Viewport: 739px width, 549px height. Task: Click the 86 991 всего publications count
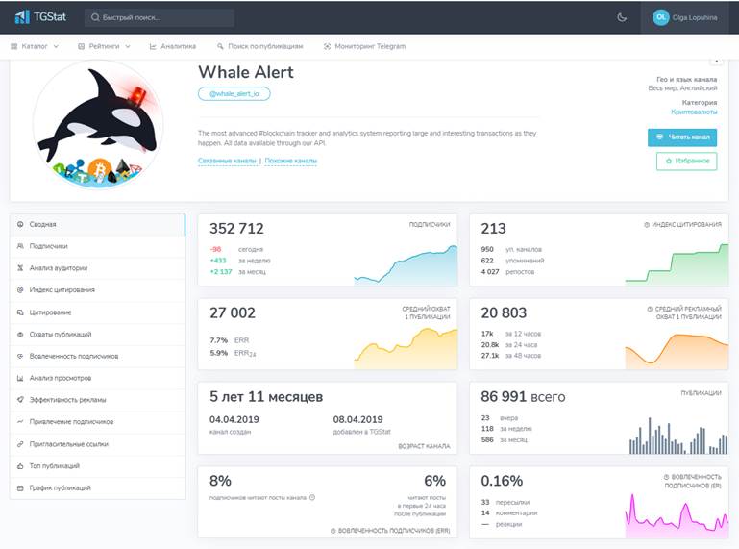click(523, 397)
